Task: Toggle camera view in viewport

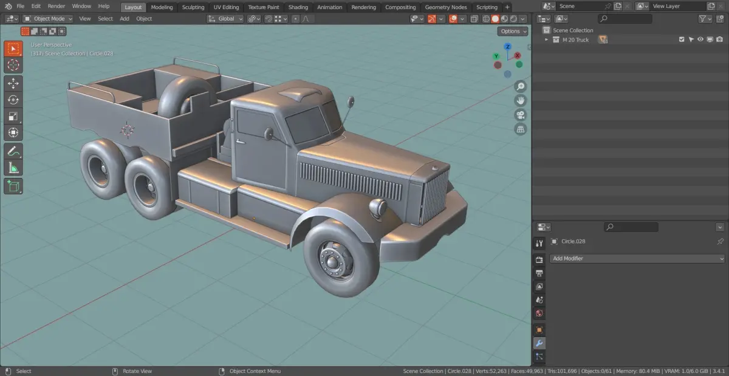Action: 520,115
